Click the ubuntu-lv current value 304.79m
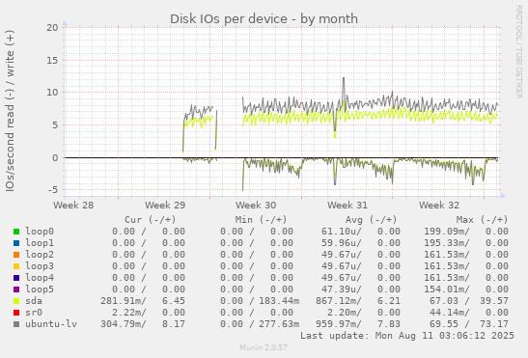This screenshot has height=358, width=528. (124, 323)
